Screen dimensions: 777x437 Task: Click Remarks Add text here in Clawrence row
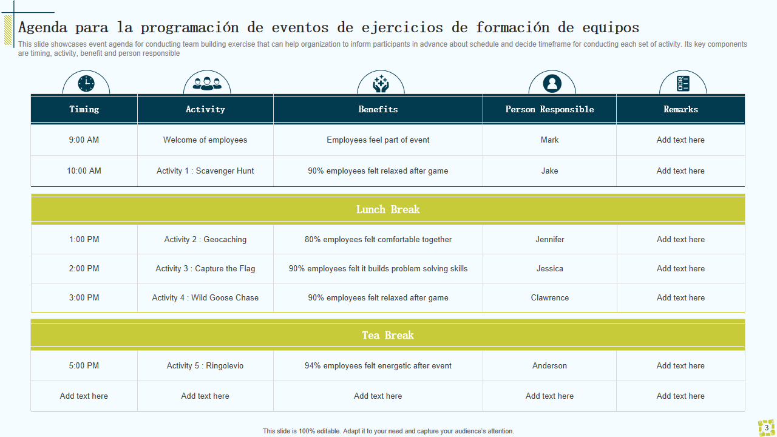click(x=680, y=298)
